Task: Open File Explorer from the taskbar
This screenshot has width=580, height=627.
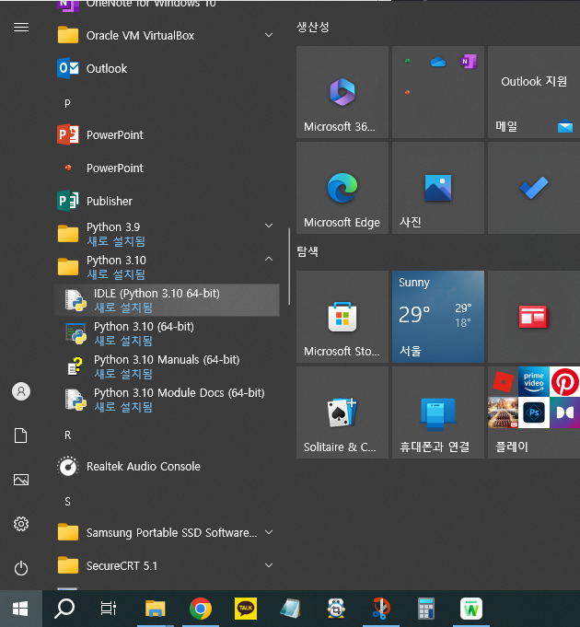Action: tap(155, 609)
